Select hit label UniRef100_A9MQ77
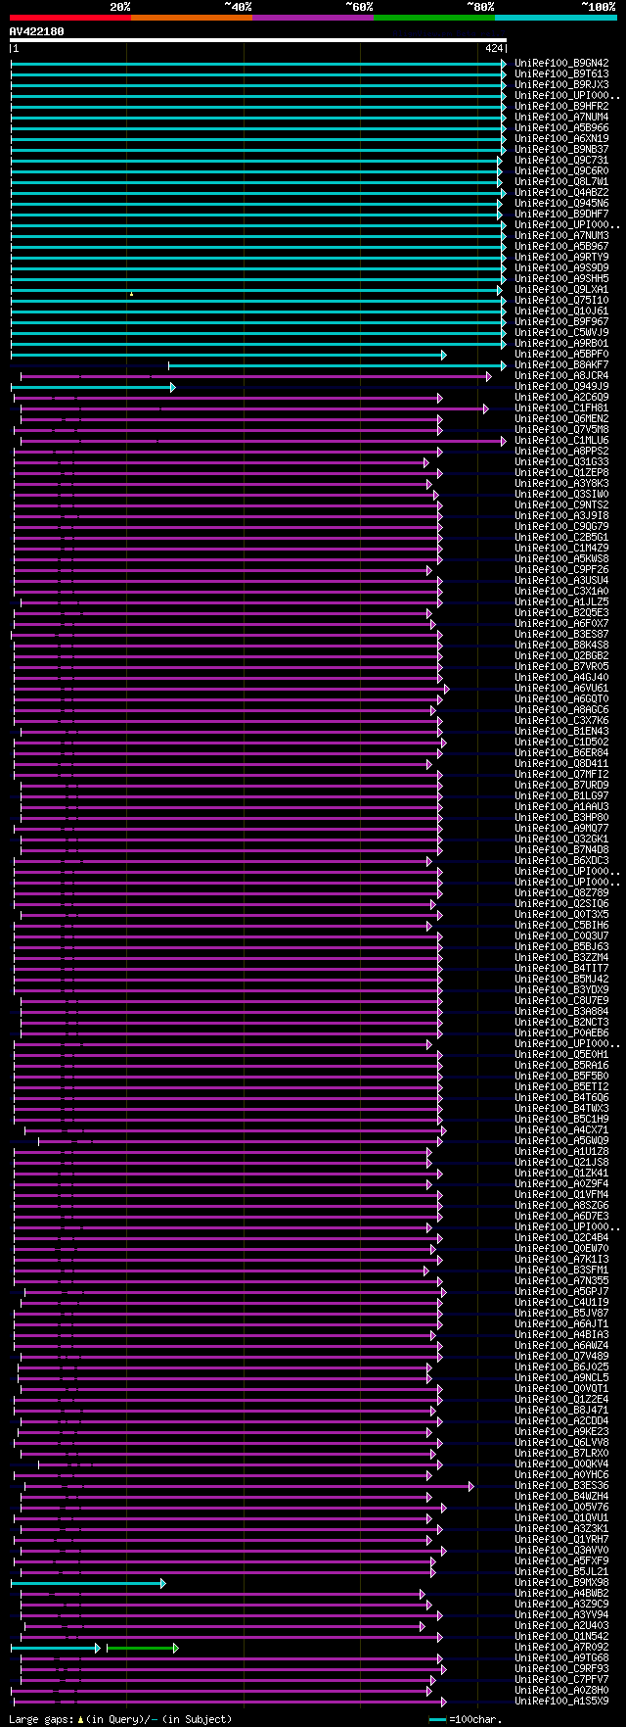Screen dimensions: 626x1727 [561, 829]
